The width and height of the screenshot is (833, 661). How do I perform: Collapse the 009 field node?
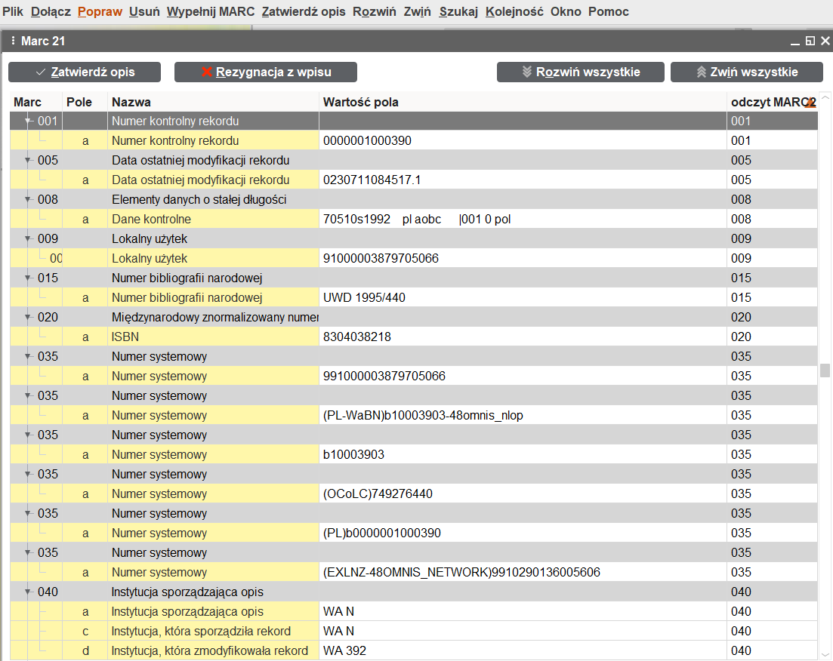pyautogui.click(x=28, y=239)
